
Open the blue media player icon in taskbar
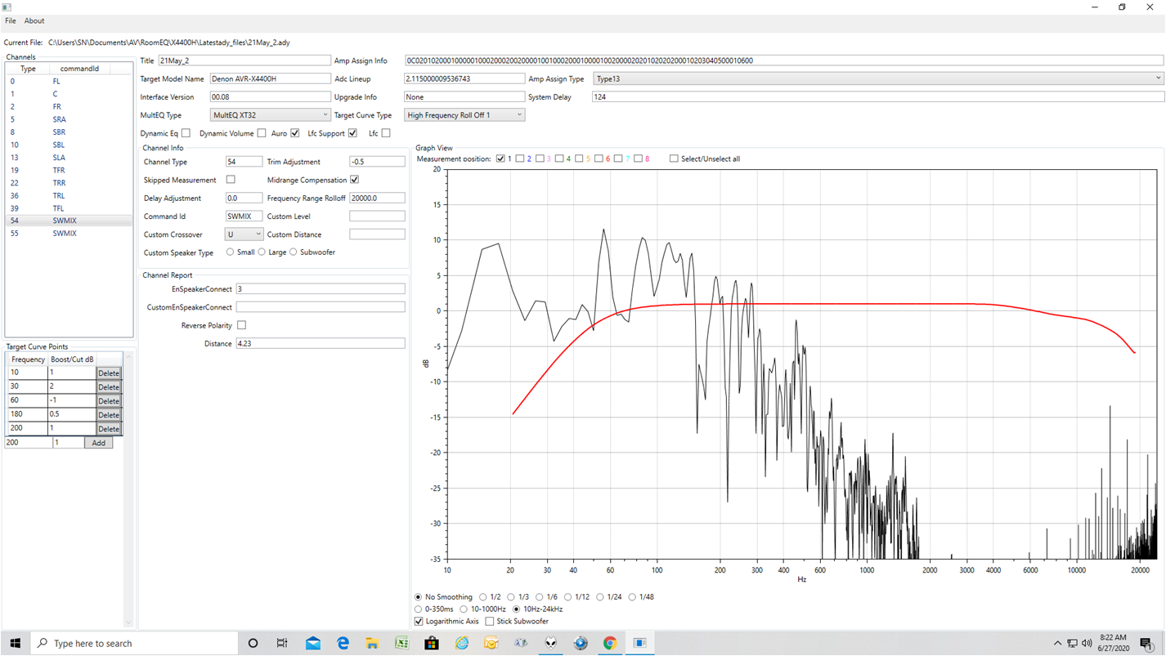pos(581,643)
